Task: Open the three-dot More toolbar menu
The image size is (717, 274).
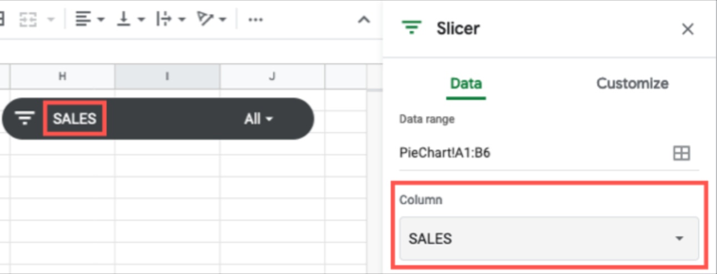Action: click(255, 19)
